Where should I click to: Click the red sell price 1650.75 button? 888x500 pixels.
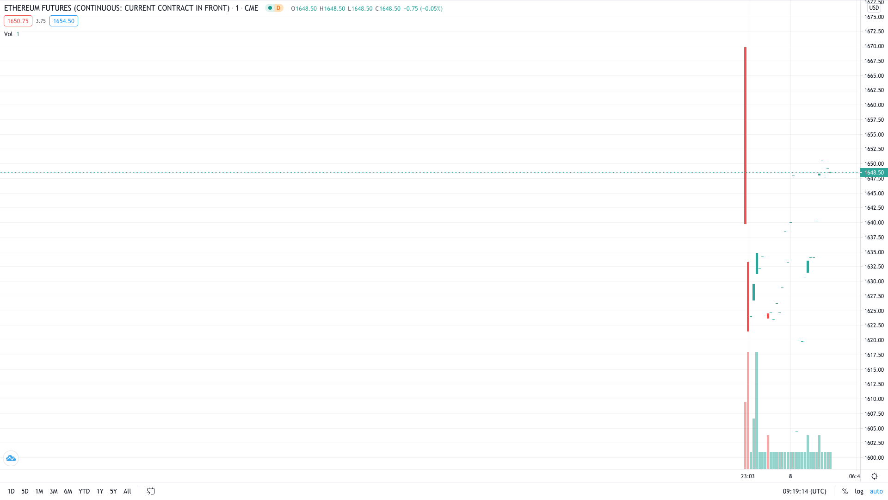pos(18,21)
